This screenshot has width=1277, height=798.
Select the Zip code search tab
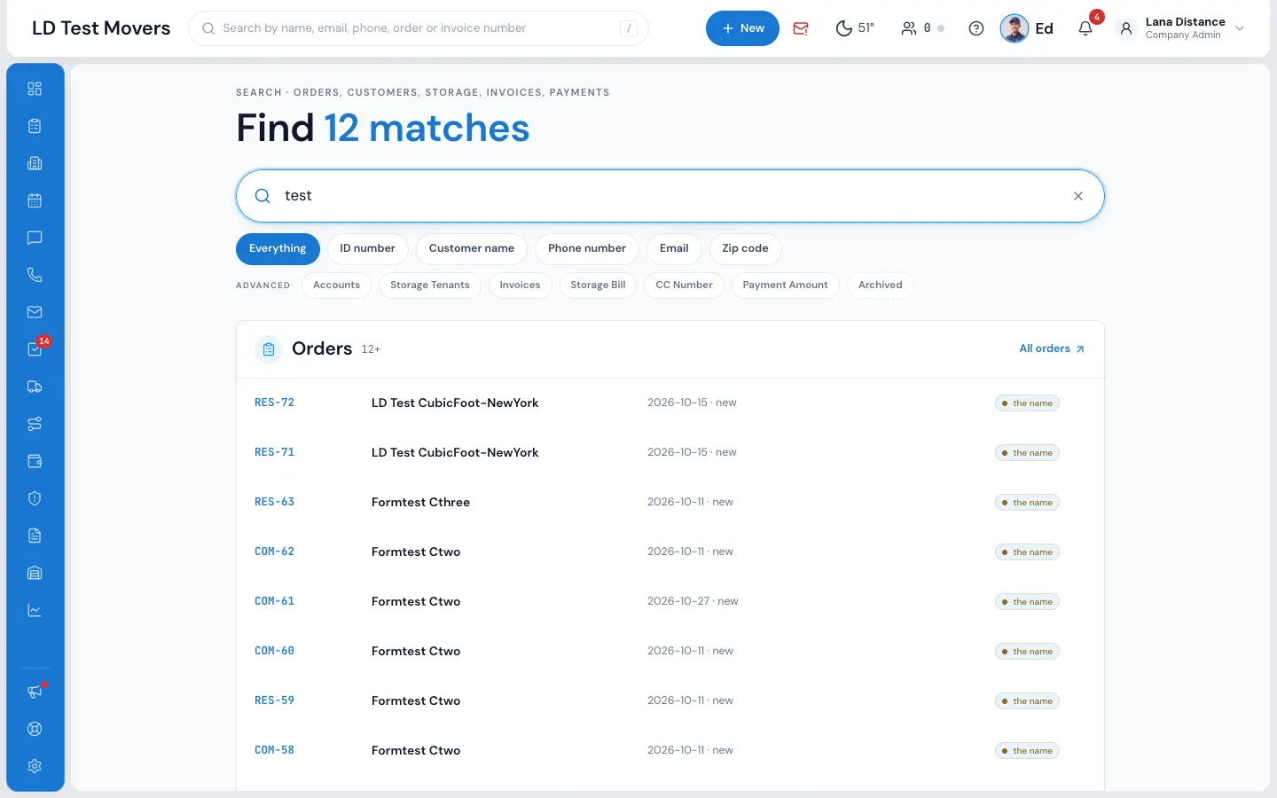[745, 248]
